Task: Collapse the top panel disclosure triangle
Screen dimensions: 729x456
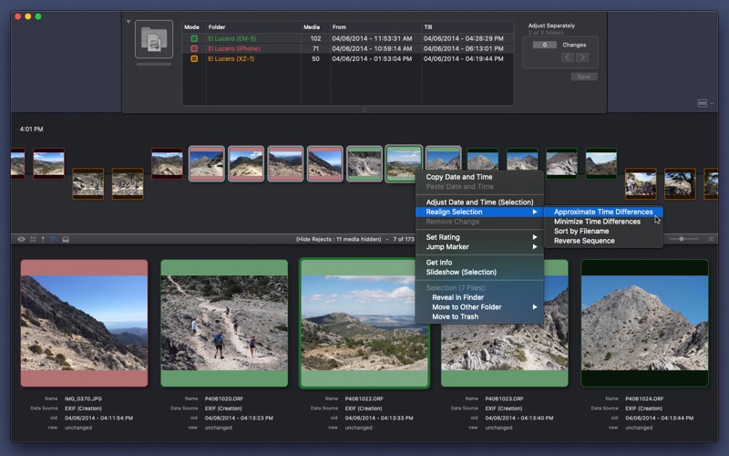Action: pos(128,21)
